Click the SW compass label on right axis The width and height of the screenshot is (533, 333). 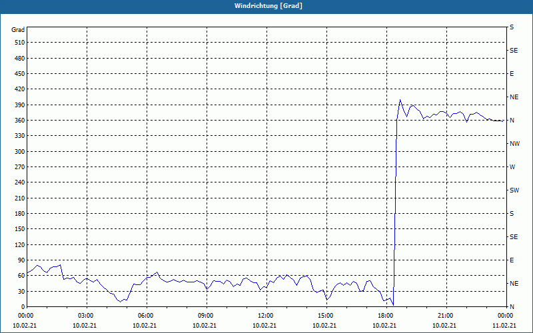click(514, 190)
